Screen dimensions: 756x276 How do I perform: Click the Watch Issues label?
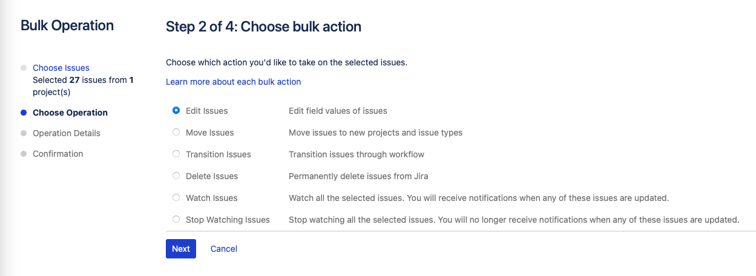click(x=212, y=198)
